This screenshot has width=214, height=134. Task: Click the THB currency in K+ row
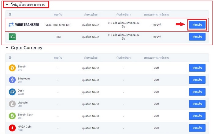click(58, 37)
